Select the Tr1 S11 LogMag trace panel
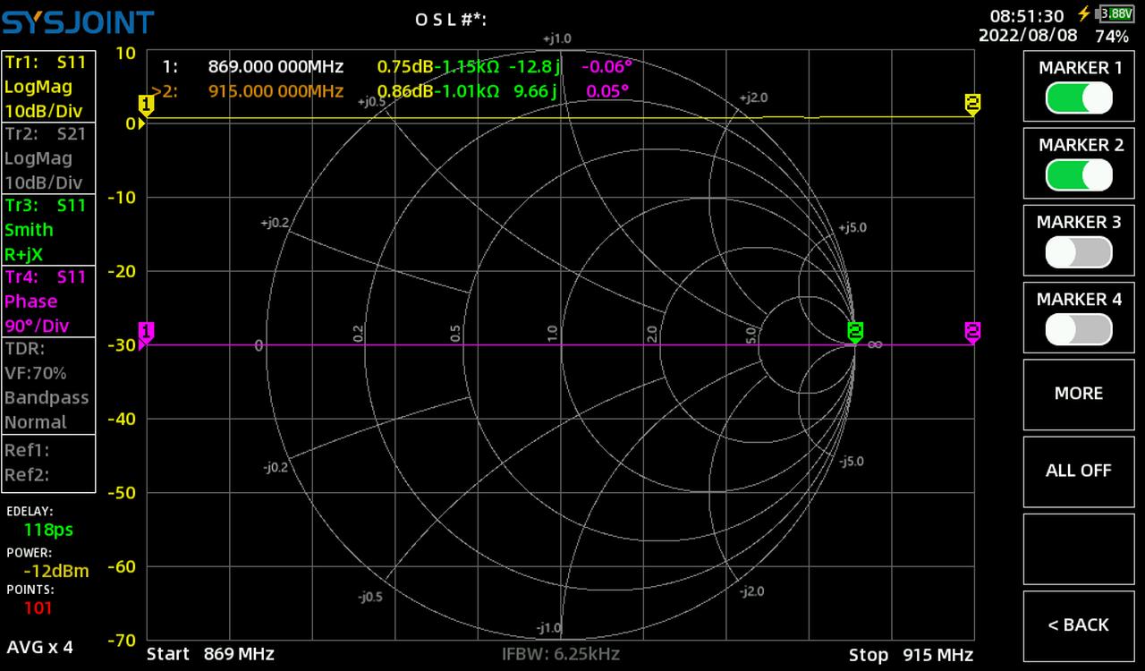This screenshot has height=671, width=1145. coord(48,87)
